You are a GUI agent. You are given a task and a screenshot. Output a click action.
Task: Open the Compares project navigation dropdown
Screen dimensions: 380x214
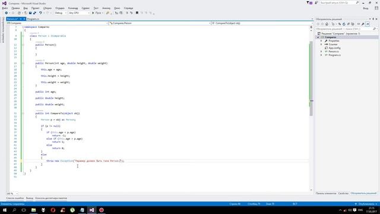coord(57,23)
